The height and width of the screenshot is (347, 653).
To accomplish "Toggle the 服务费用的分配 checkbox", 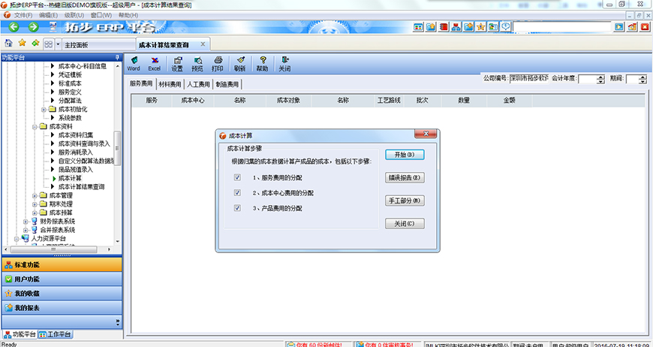I will [x=237, y=178].
